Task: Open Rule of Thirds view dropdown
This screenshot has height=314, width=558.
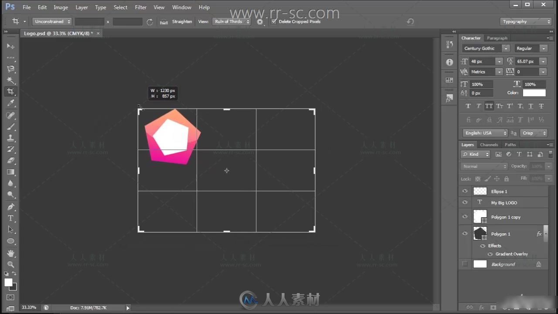Action: 232,21
